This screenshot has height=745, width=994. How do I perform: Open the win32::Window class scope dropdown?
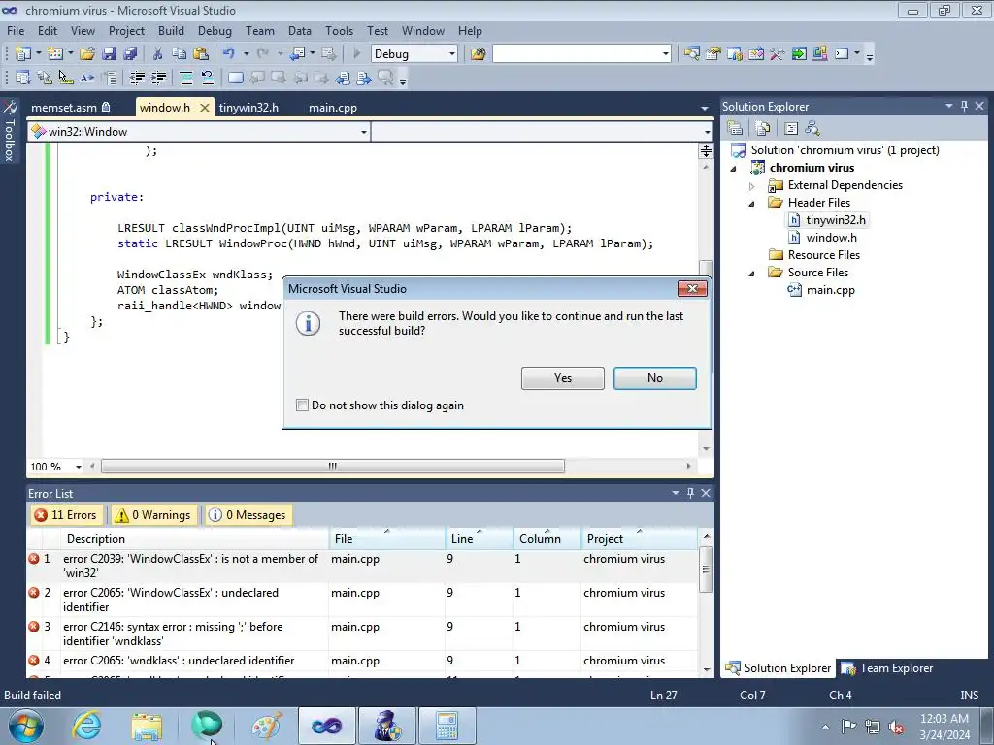click(x=363, y=132)
